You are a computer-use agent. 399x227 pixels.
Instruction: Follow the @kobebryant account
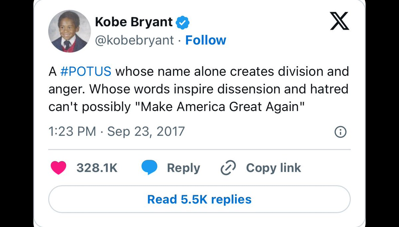click(205, 40)
